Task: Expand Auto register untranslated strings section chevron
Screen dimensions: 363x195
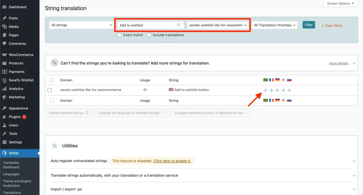Action: 354,161
